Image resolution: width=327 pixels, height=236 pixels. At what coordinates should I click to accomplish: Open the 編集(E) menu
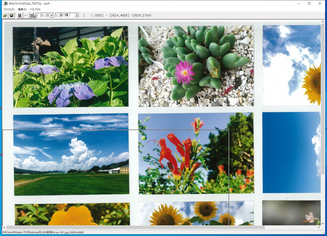[22, 10]
